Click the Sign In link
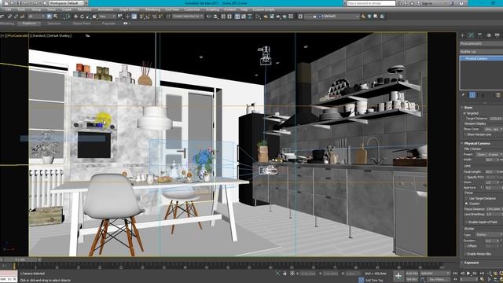 click(x=427, y=3)
